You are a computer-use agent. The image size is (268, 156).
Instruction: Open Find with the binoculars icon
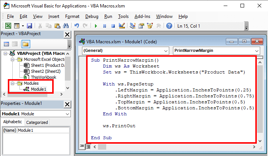click(x=66, y=26)
